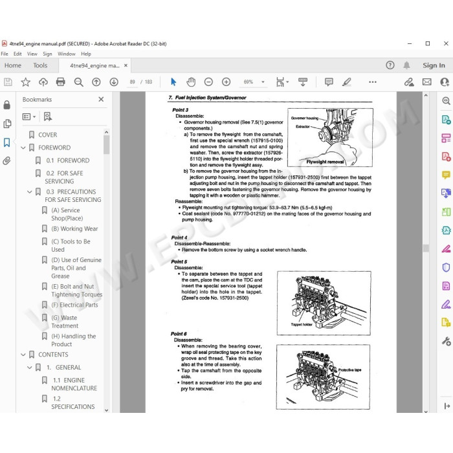The width and height of the screenshot is (453, 453).
Task: Open the File menu
Action: coord(5,54)
